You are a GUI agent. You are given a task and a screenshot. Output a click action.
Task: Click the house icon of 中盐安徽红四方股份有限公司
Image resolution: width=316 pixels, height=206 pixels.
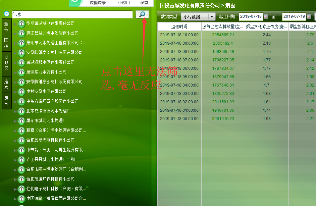point(21,101)
